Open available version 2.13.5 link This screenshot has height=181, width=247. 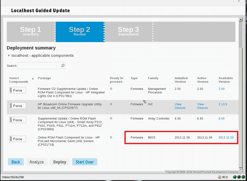[x=223, y=104]
